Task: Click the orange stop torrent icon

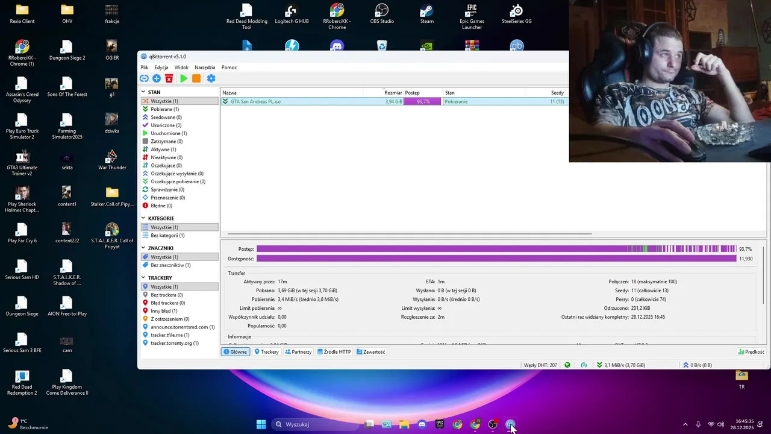Action: click(196, 78)
